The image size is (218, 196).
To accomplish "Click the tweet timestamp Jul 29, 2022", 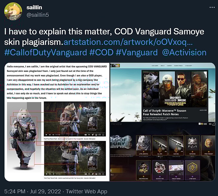I will (x=45, y=192).
